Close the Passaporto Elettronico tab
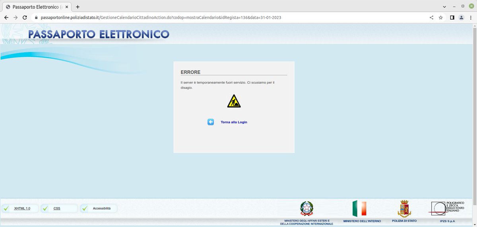 tap(67, 7)
